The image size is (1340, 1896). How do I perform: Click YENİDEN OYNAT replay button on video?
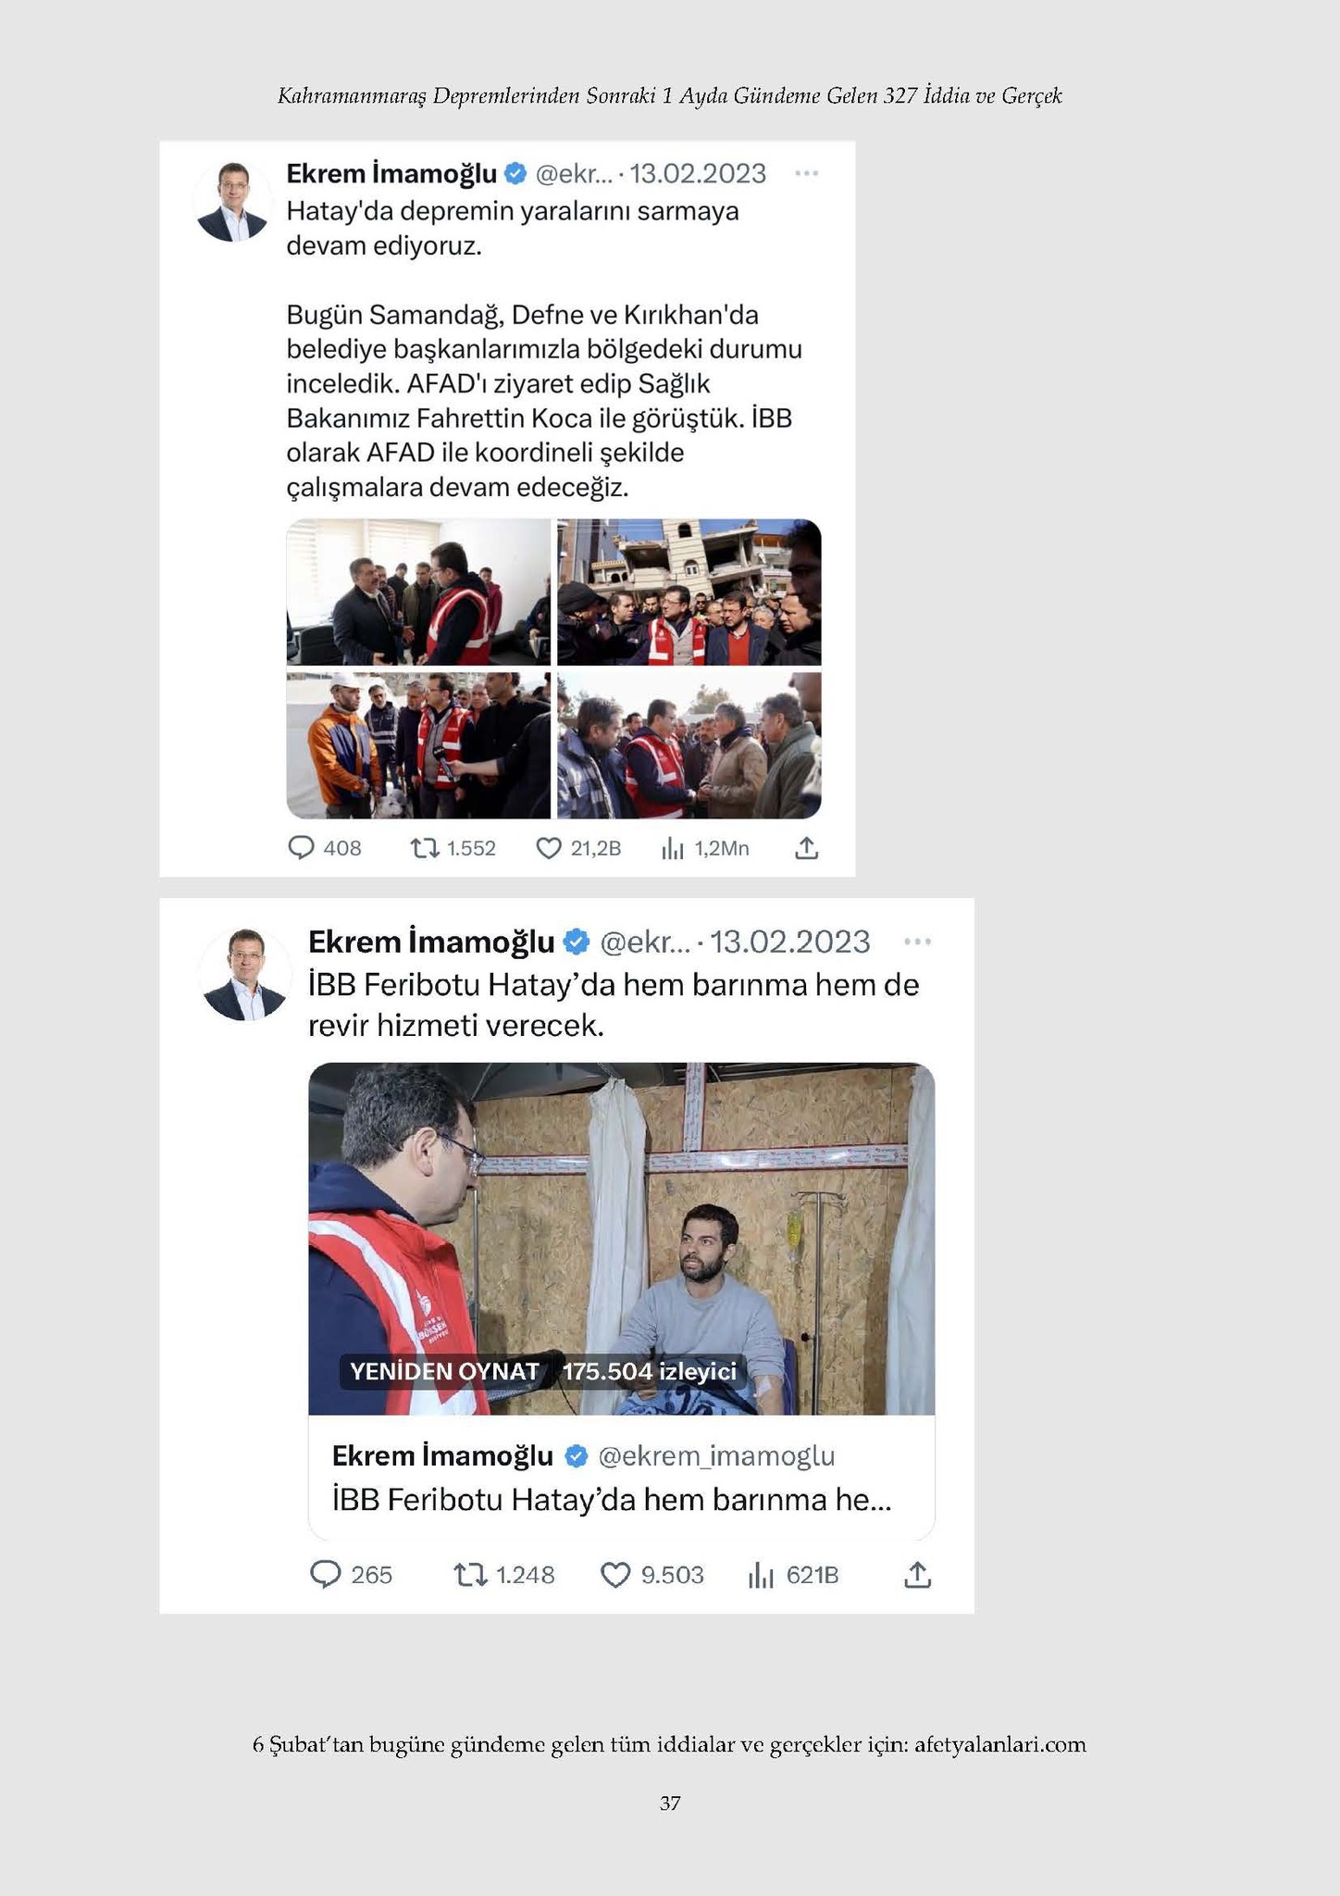[444, 1371]
